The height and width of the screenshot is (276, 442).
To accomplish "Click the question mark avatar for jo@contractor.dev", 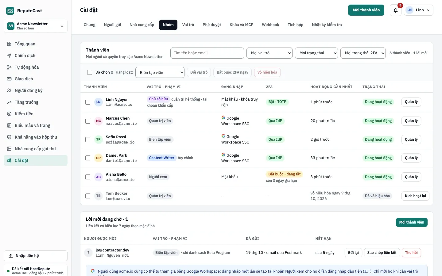I will pos(88,253).
